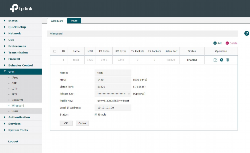Click the 51820 cell in the table row
Viewport: 250px width, 153px height.
[x=171, y=60]
